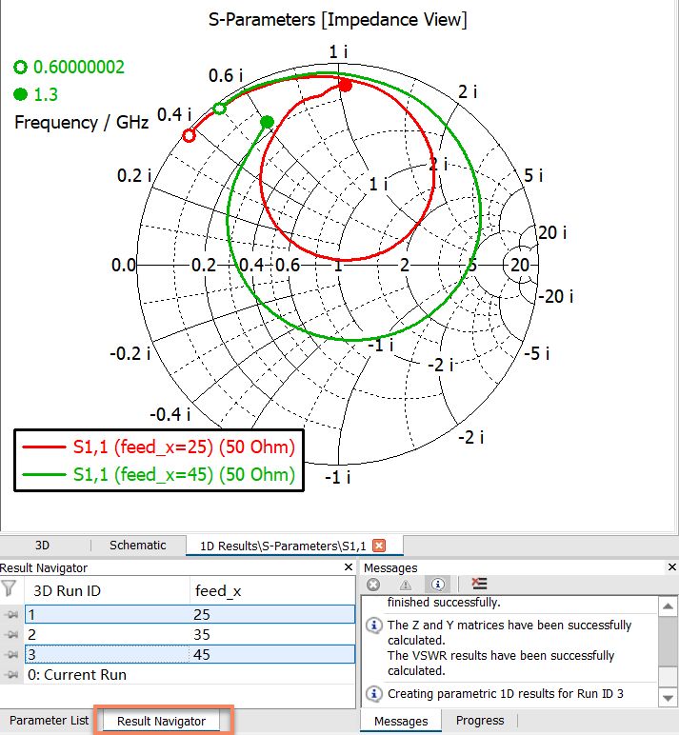The width and height of the screenshot is (679, 735).
Task: Click green filled 1.3 GHz marker on curve
Action: click(x=267, y=123)
